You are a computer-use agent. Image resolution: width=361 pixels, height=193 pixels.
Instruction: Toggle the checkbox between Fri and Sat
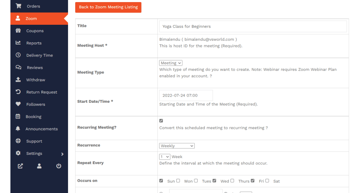267,181
